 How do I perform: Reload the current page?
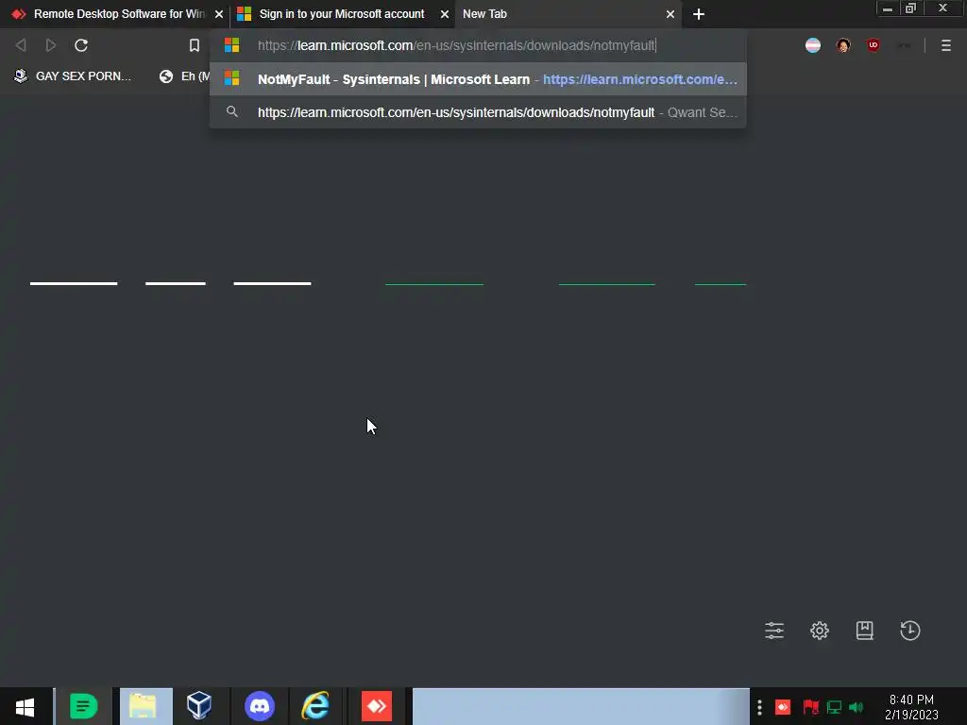(x=81, y=45)
